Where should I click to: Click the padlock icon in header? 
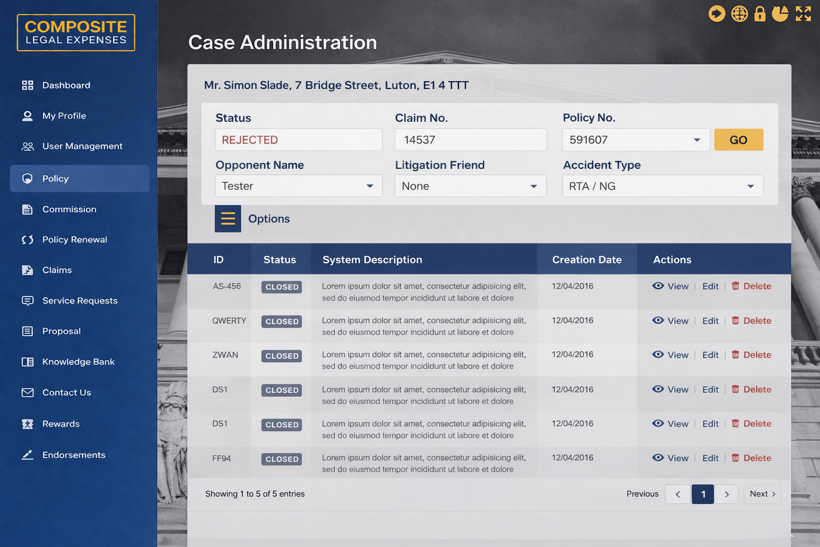(760, 13)
